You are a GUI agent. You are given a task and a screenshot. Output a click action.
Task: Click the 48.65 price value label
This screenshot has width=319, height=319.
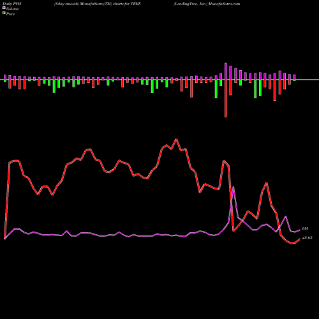[308, 238]
